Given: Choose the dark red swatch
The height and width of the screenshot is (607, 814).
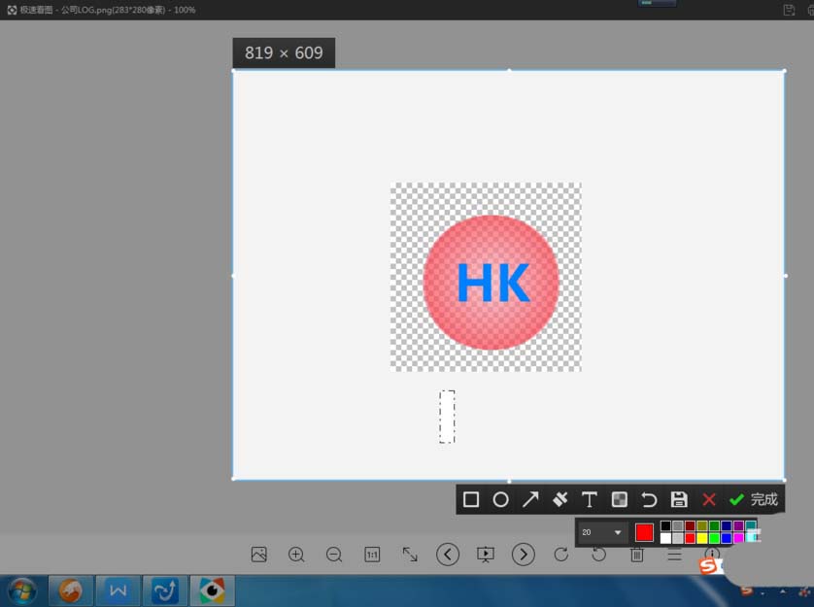Looking at the screenshot, I should tap(690, 526).
